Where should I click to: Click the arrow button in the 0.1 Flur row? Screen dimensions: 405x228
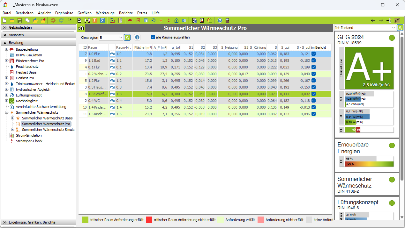point(112,67)
